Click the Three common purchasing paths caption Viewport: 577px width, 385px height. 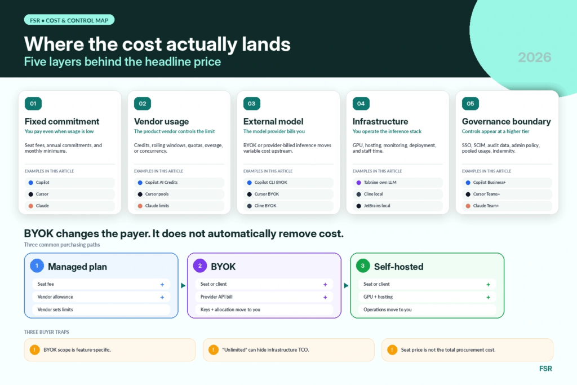62,245
